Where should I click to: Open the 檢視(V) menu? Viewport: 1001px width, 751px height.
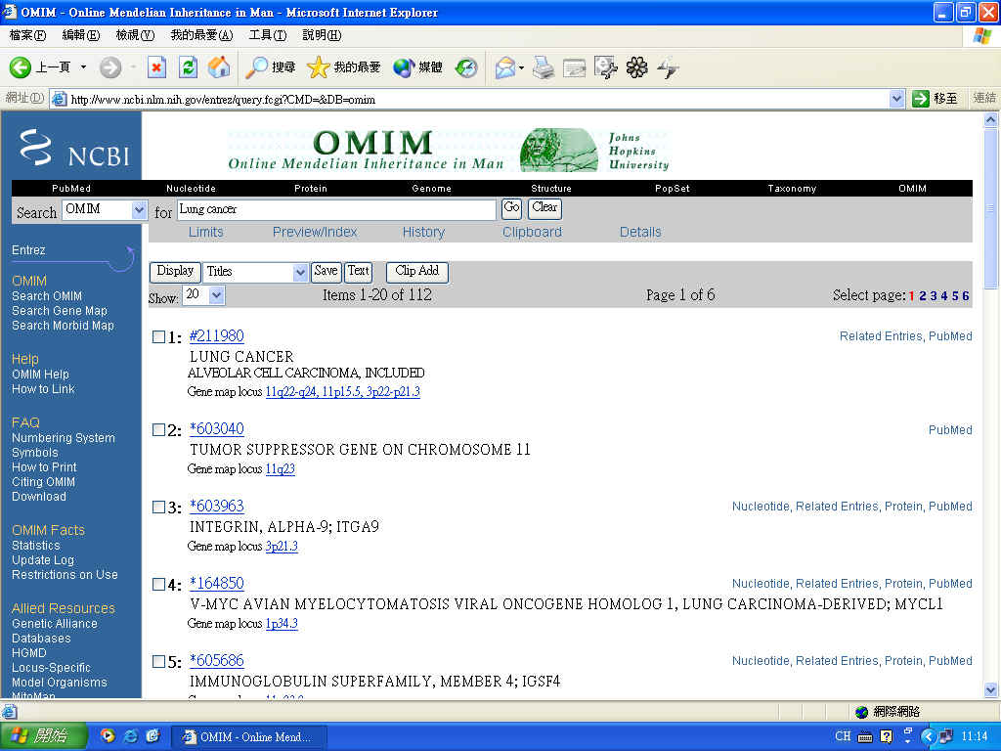click(x=135, y=35)
